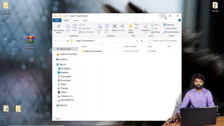Viewport: 224px width, 126px height.
Task: Open Windows (C:) drive
Action: [65, 96]
